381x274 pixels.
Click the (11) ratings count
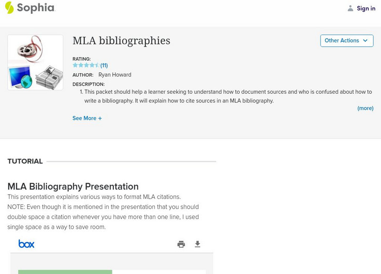(x=104, y=65)
